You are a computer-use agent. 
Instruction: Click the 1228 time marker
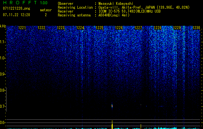pyautogui.click(x=158, y=27)
